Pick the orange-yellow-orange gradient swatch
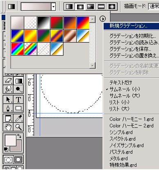The image size is (159, 170). click(x=30, y=36)
